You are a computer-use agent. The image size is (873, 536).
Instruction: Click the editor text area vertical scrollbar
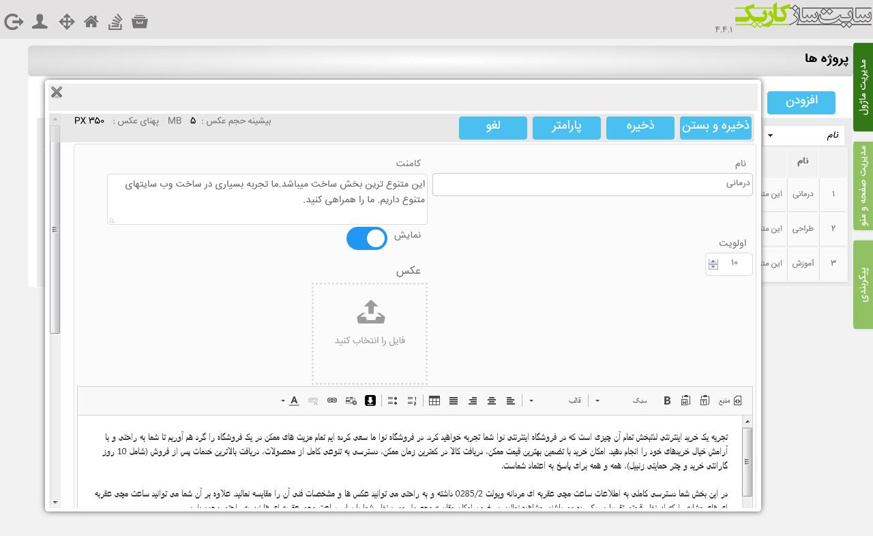click(748, 462)
